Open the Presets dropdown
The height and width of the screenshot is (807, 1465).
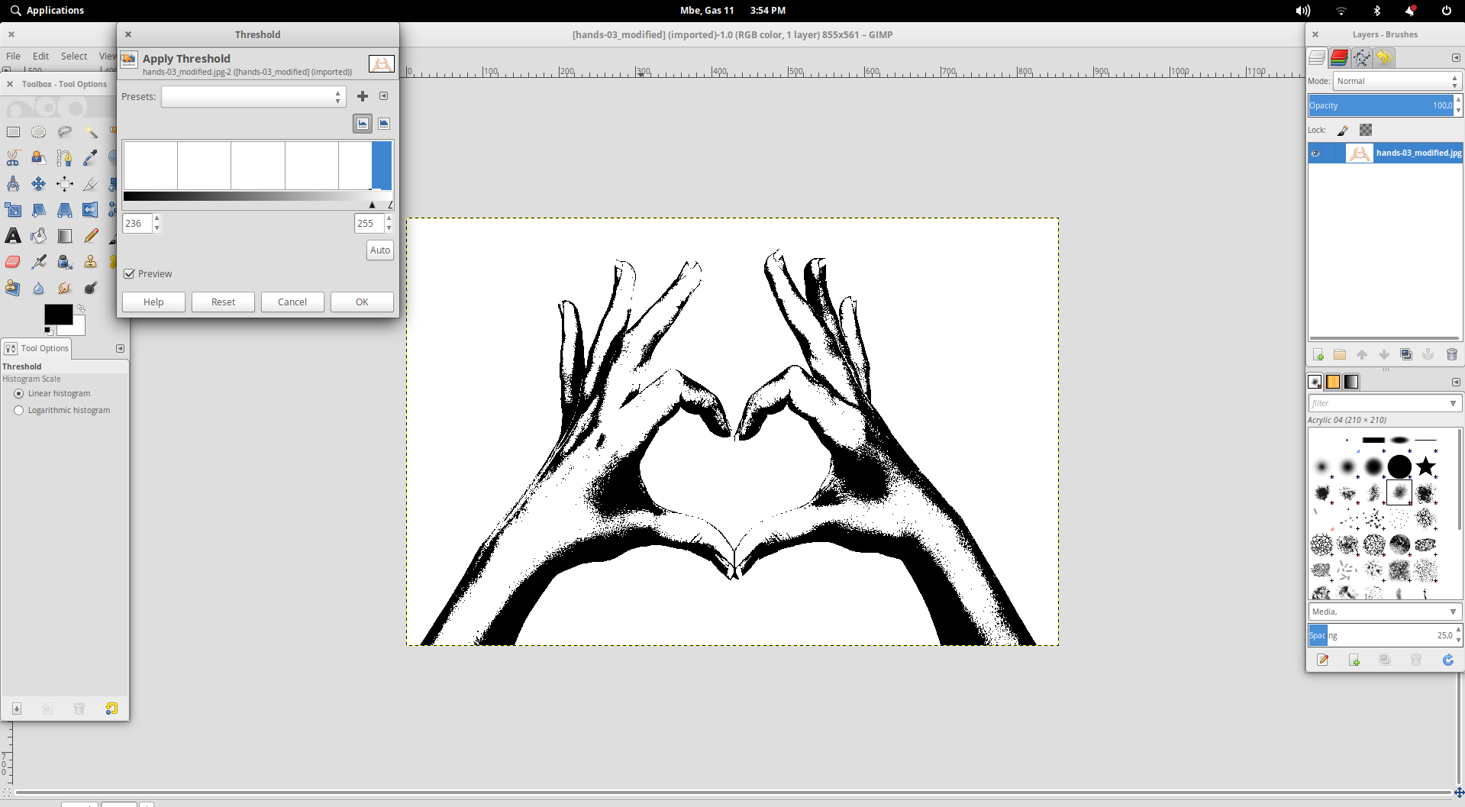click(253, 96)
